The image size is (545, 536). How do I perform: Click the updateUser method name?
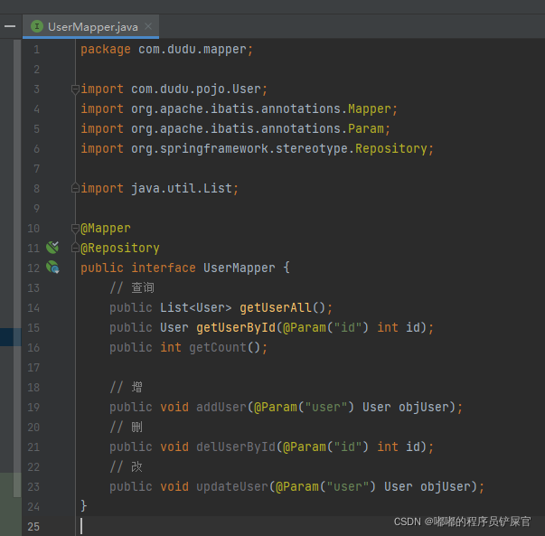coord(232,486)
